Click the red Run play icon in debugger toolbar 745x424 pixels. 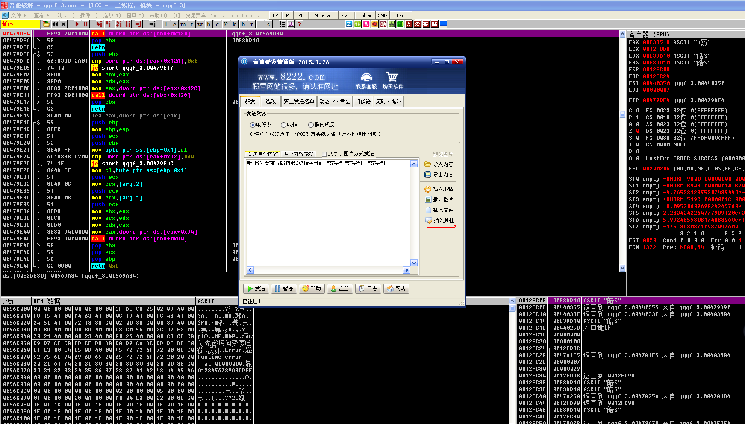pos(77,24)
